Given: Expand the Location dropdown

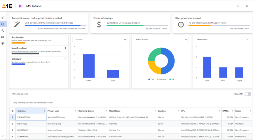Looking at the screenshot, I should [x=100, y=40].
